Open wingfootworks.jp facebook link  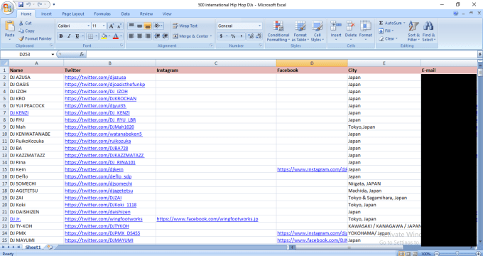click(207, 219)
